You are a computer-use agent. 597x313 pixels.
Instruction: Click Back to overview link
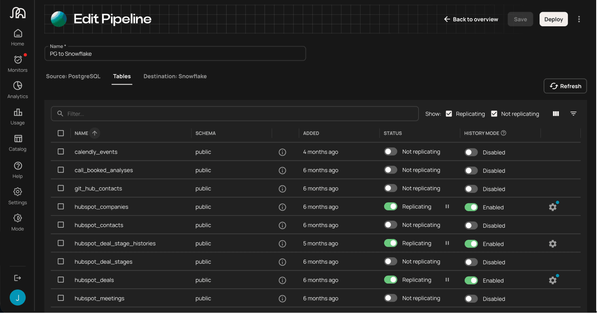pyautogui.click(x=471, y=19)
